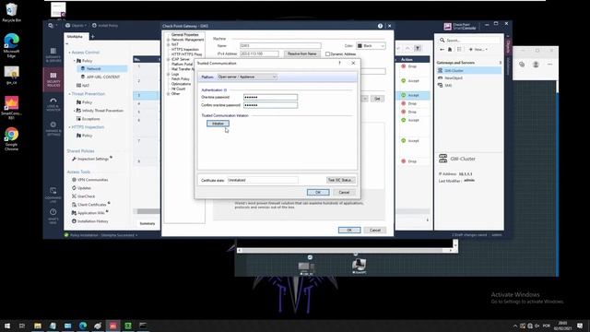Open File Explorer from taskbar
590x332 pixels.
point(37,326)
